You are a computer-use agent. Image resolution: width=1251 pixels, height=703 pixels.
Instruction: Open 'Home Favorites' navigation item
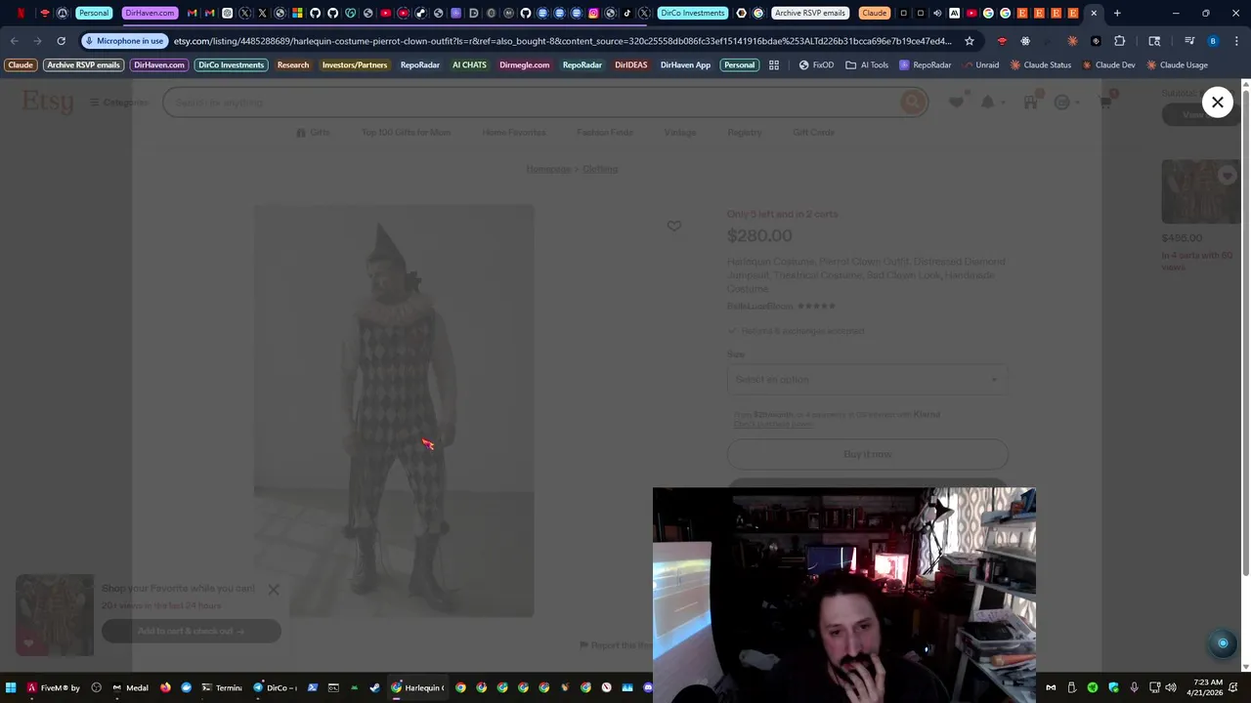[514, 133]
